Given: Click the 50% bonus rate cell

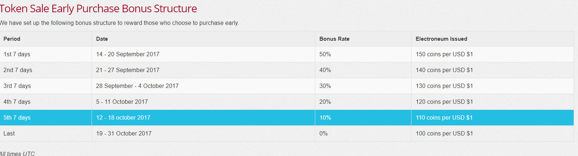Looking at the screenshot, I should click(x=363, y=54).
